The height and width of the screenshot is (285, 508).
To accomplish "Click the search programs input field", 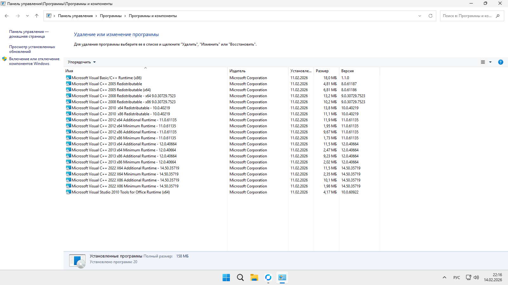I will point(467,16).
